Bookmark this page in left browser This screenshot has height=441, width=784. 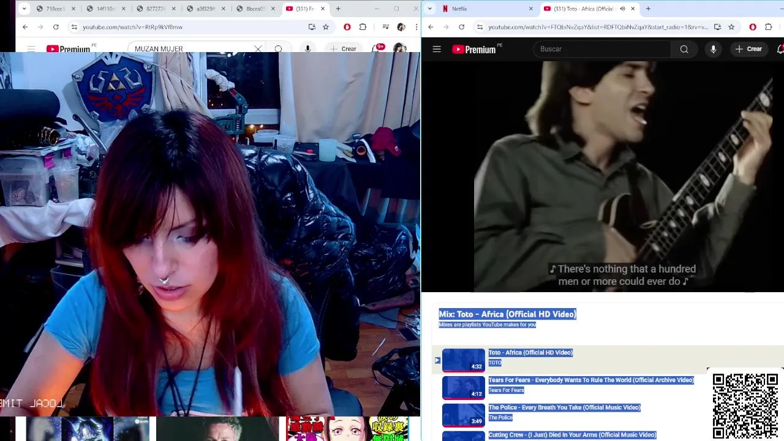tap(326, 27)
